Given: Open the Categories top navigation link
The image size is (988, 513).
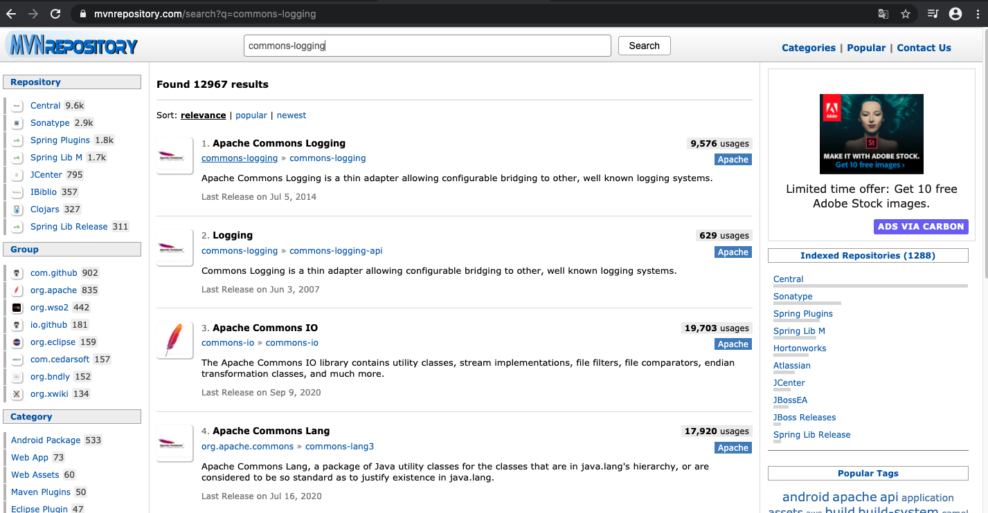Looking at the screenshot, I should [x=809, y=48].
